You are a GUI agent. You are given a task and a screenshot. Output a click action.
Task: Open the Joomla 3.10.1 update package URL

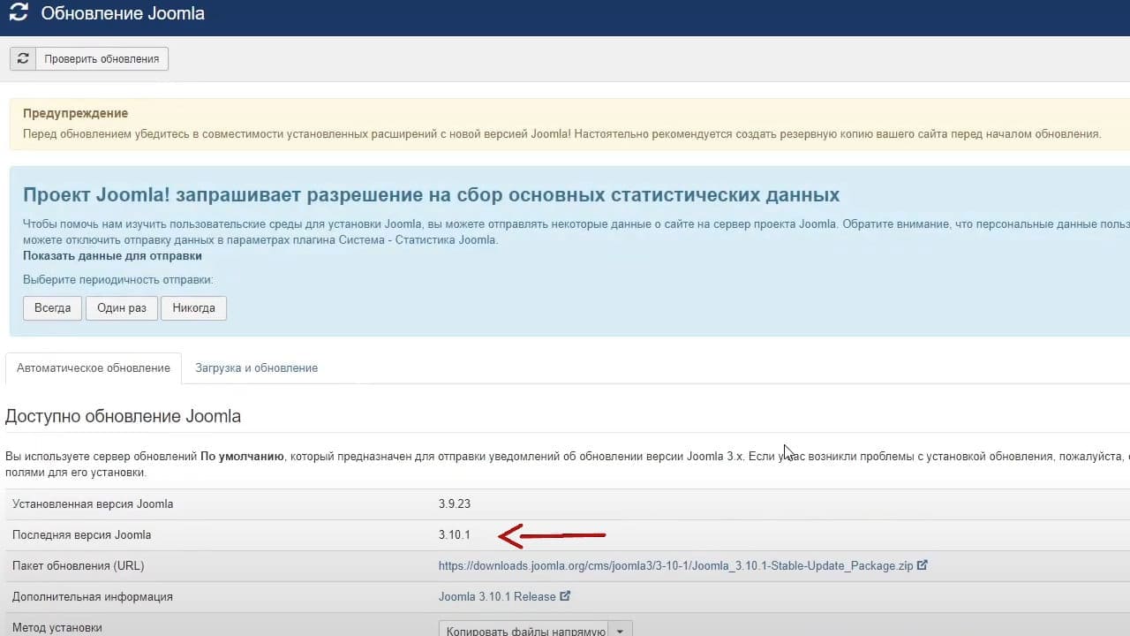[676, 566]
